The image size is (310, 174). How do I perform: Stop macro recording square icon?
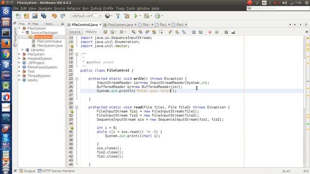click(x=217, y=32)
